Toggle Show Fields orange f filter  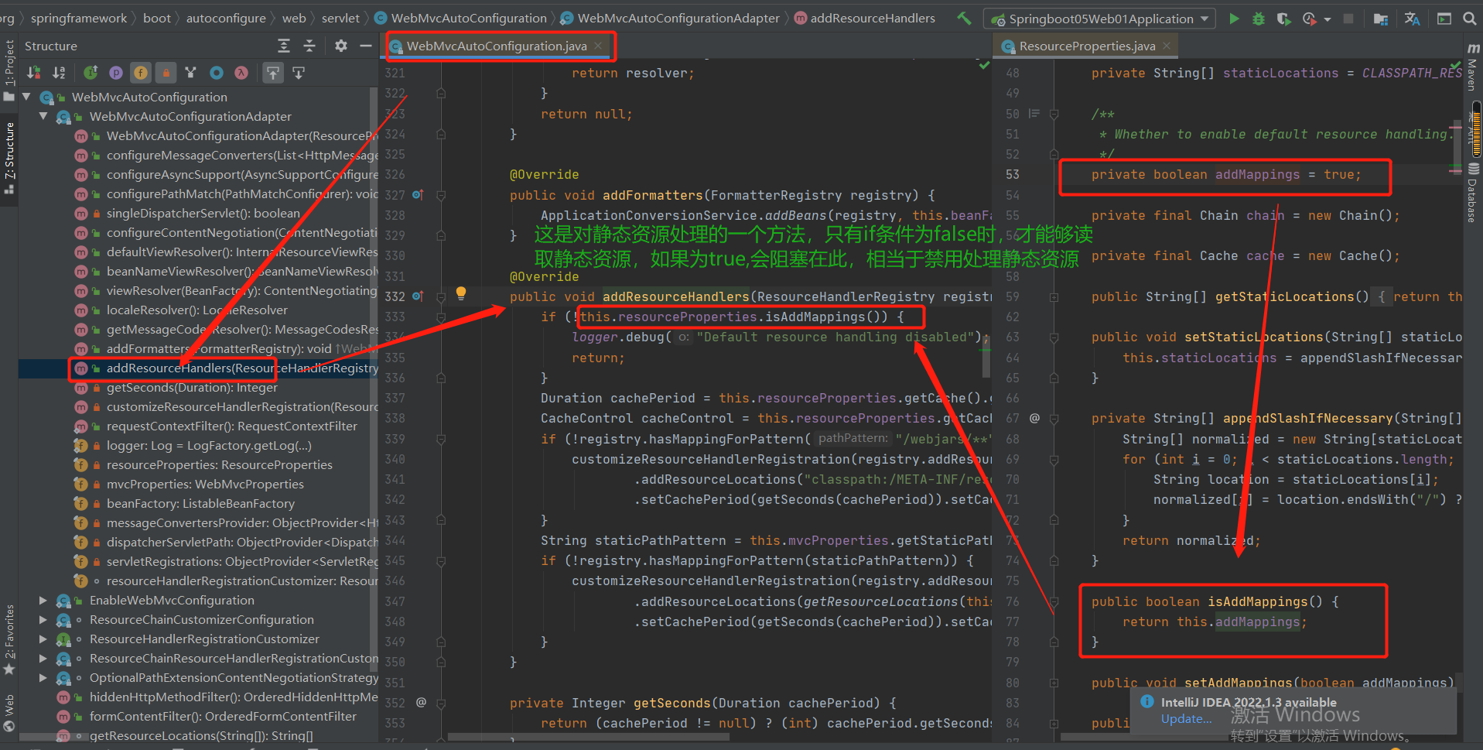(x=140, y=73)
